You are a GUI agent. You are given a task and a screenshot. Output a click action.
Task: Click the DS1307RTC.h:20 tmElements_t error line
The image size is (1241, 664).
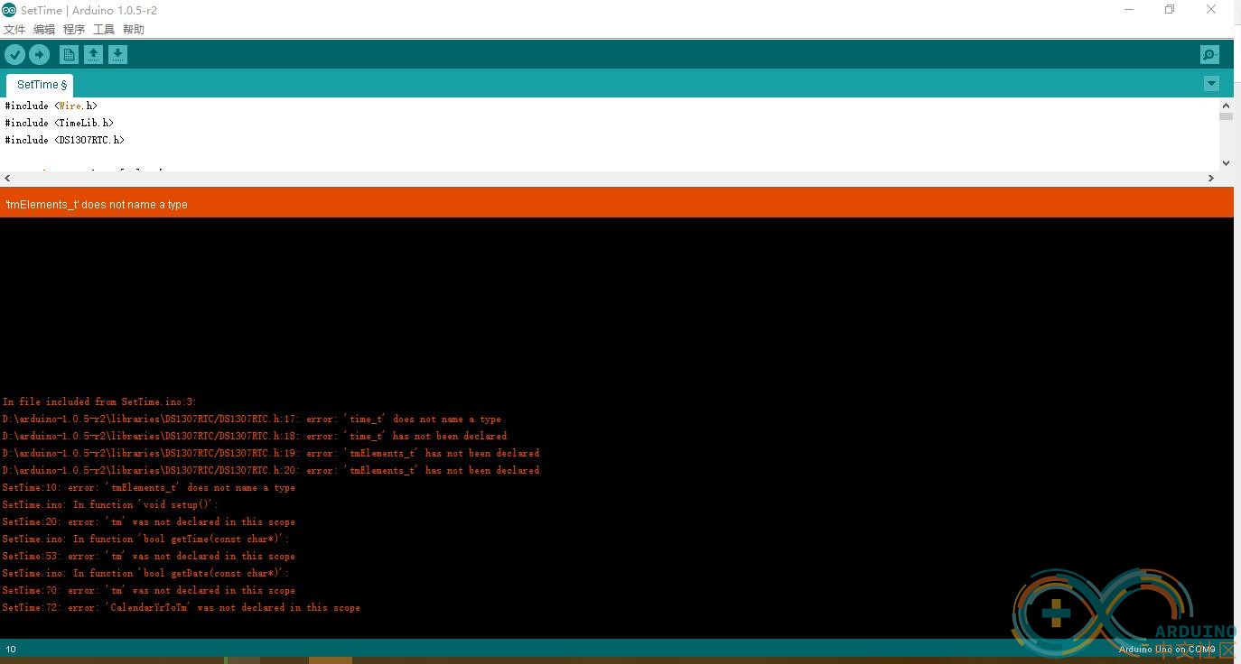coord(270,470)
